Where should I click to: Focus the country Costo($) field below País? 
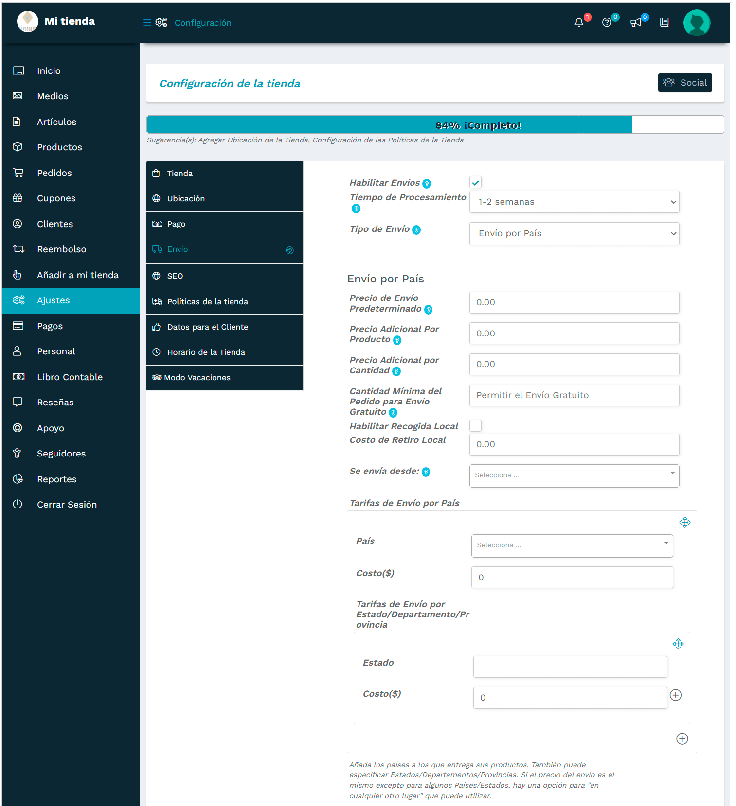tap(572, 577)
